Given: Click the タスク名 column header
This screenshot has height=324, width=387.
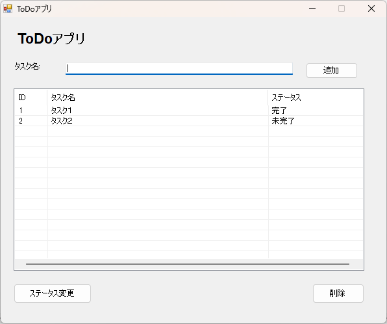Looking at the screenshot, I should tap(158, 98).
